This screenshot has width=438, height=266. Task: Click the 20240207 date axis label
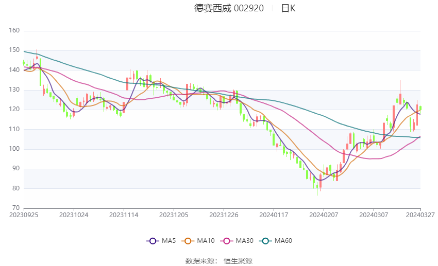324,215
